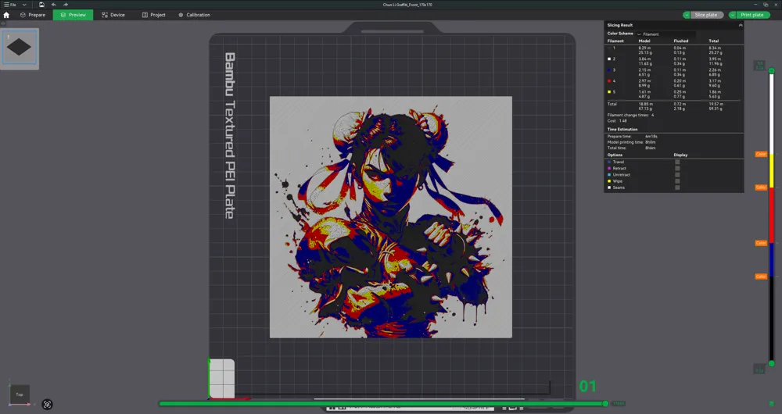Viewport: 782px width, 414px height.
Task: Toggle Wipe display checkbox
Action: [x=677, y=181]
